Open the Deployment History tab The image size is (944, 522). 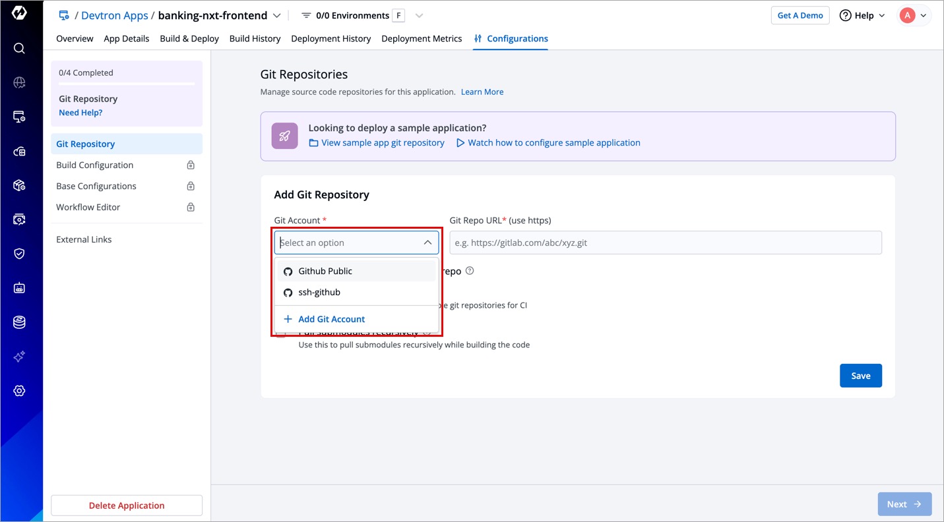[330, 39]
